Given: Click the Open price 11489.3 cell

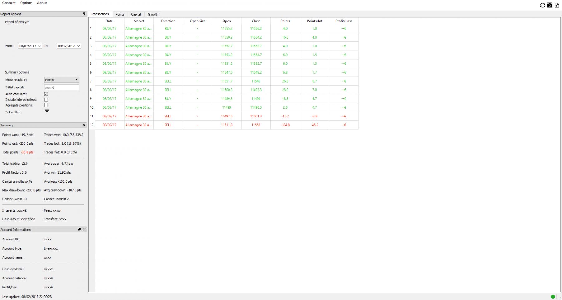Looking at the screenshot, I should tap(227, 98).
